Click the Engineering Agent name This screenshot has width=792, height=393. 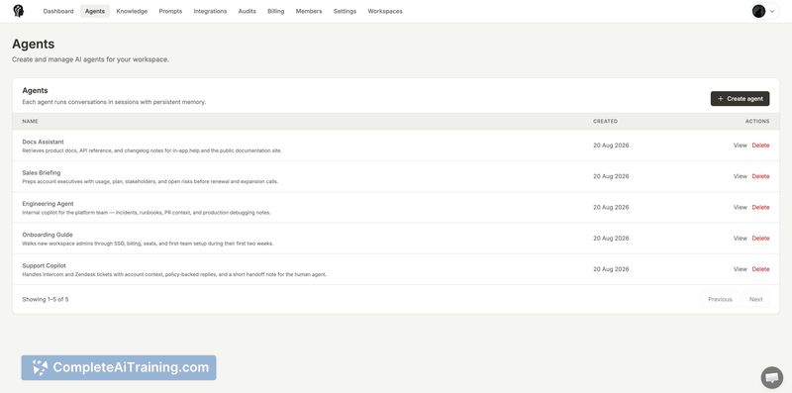point(48,204)
